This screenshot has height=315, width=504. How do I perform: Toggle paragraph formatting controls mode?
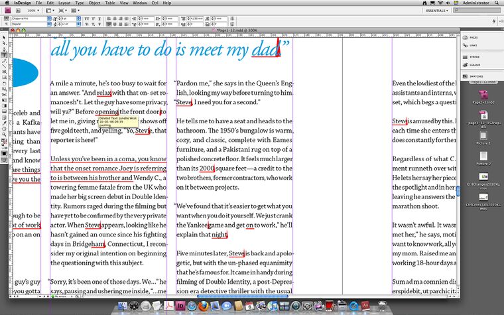pyautogui.click(x=6, y=24)
